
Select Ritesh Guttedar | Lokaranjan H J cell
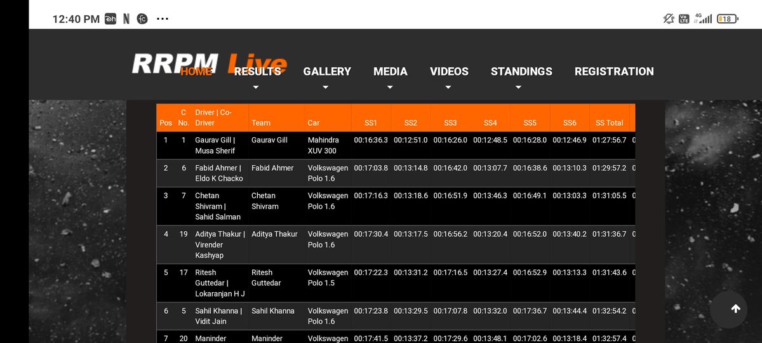coord(220,283)
